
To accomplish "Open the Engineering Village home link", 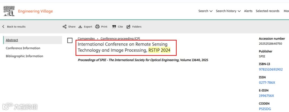I will (x=35, y=11).
